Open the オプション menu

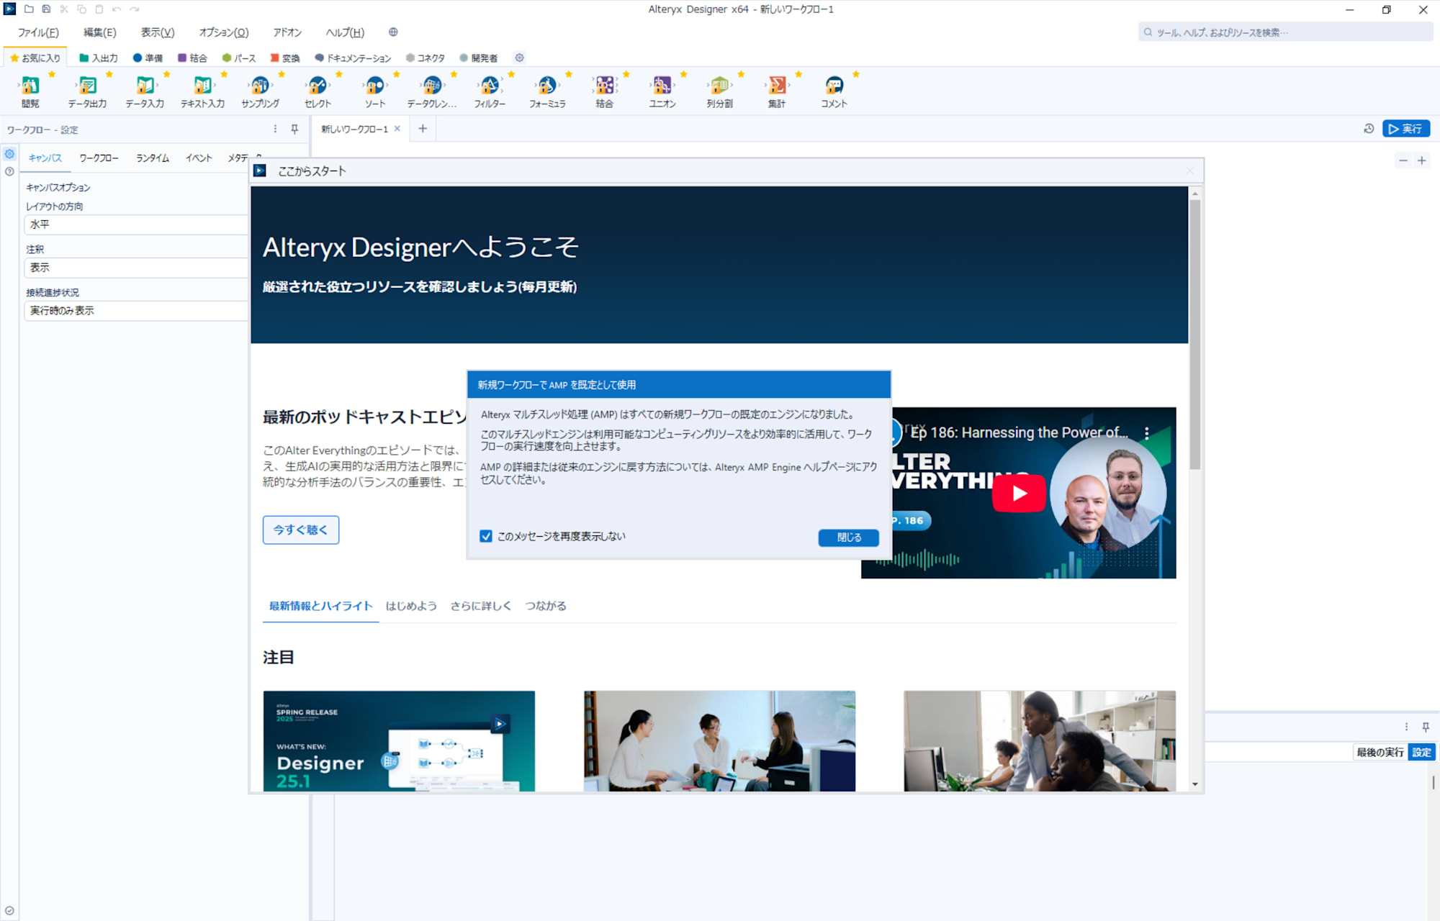pos(222,32)
